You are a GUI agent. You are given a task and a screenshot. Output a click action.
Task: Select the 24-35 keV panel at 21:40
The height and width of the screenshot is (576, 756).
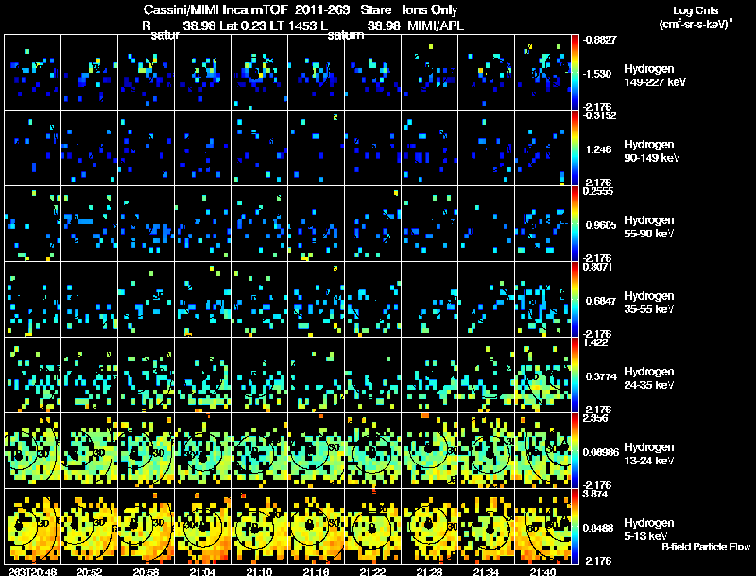tap(543, 375)
